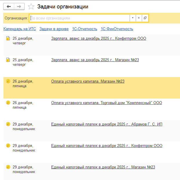Click ruble icon for Магазин №23 capital payment
Viewport: 180px width, 180px height.
8,81
